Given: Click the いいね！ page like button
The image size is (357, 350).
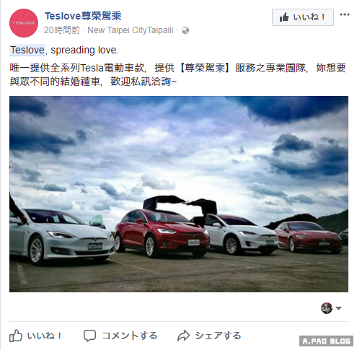Looking at the screenshot, I should 303,17.
